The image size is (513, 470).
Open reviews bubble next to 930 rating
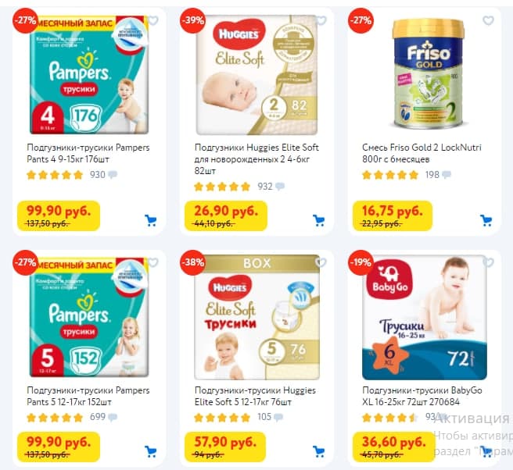point(113,174)
